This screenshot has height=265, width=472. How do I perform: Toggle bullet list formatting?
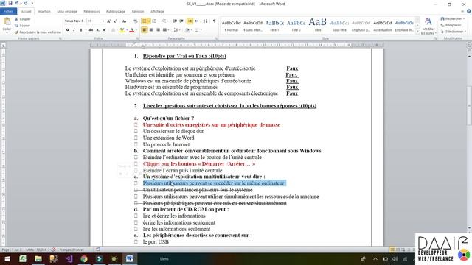(145, 21)
